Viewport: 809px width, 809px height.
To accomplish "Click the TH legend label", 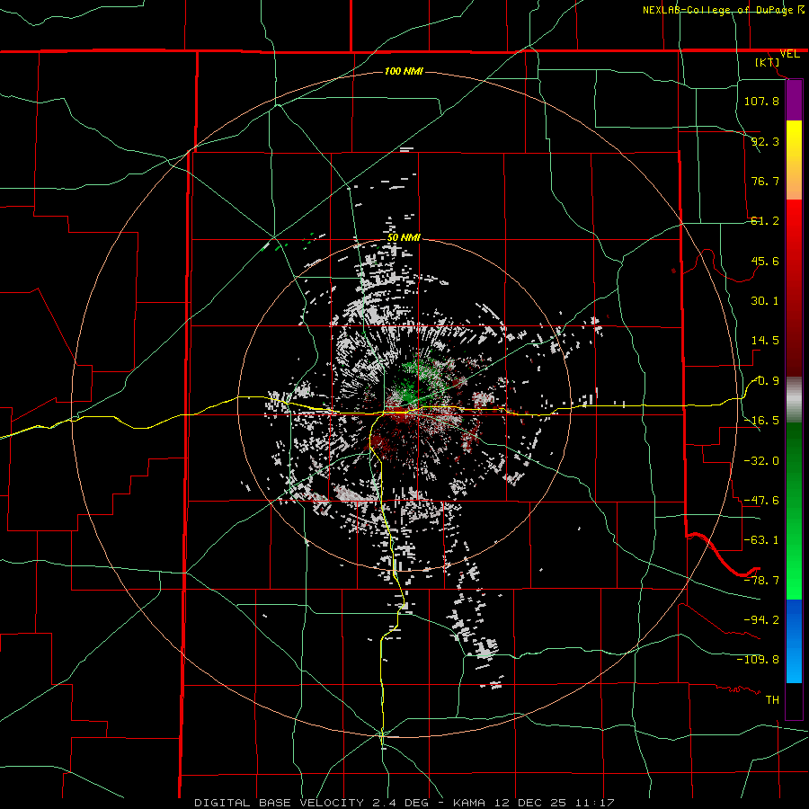I will 772,699.
